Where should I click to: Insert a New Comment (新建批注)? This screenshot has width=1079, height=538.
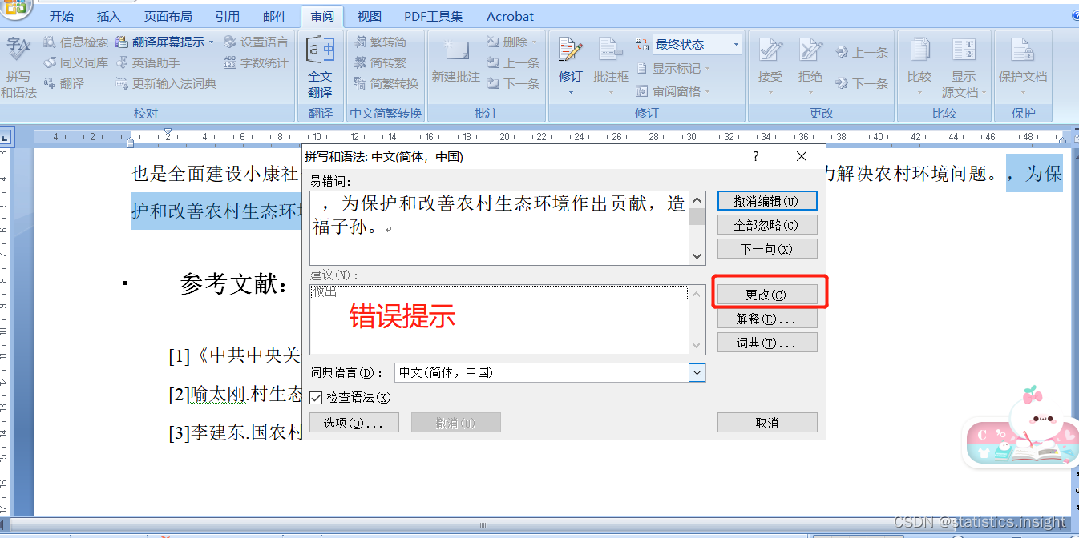pyautogui.click(x=455, y=61)
